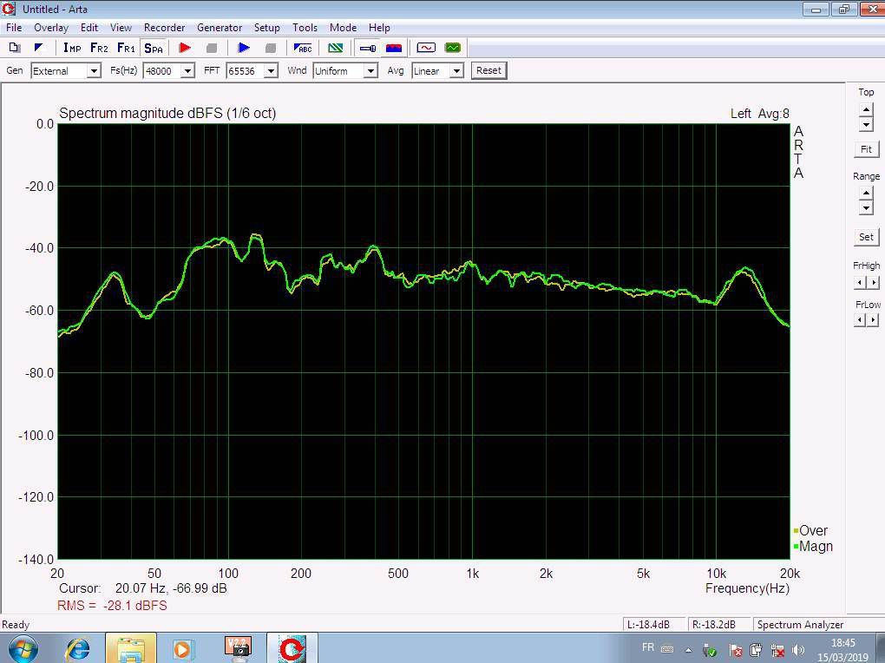Viewport: 885px width, 663px height.
Task: Open the Generator menu
Action: click(x=220, y=28)
